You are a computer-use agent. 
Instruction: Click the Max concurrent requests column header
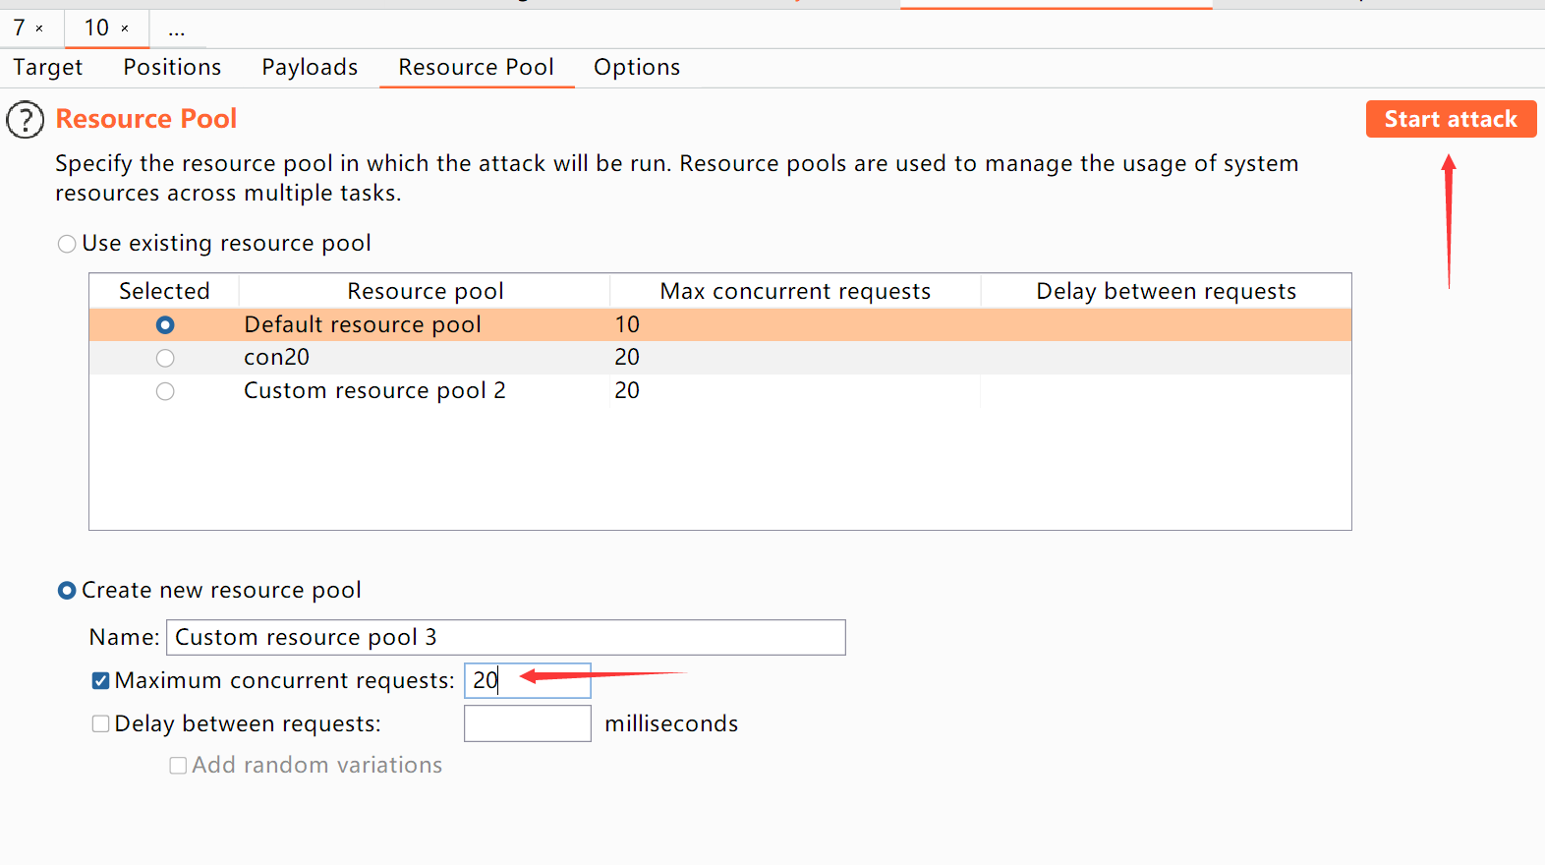tap(794, 291)
